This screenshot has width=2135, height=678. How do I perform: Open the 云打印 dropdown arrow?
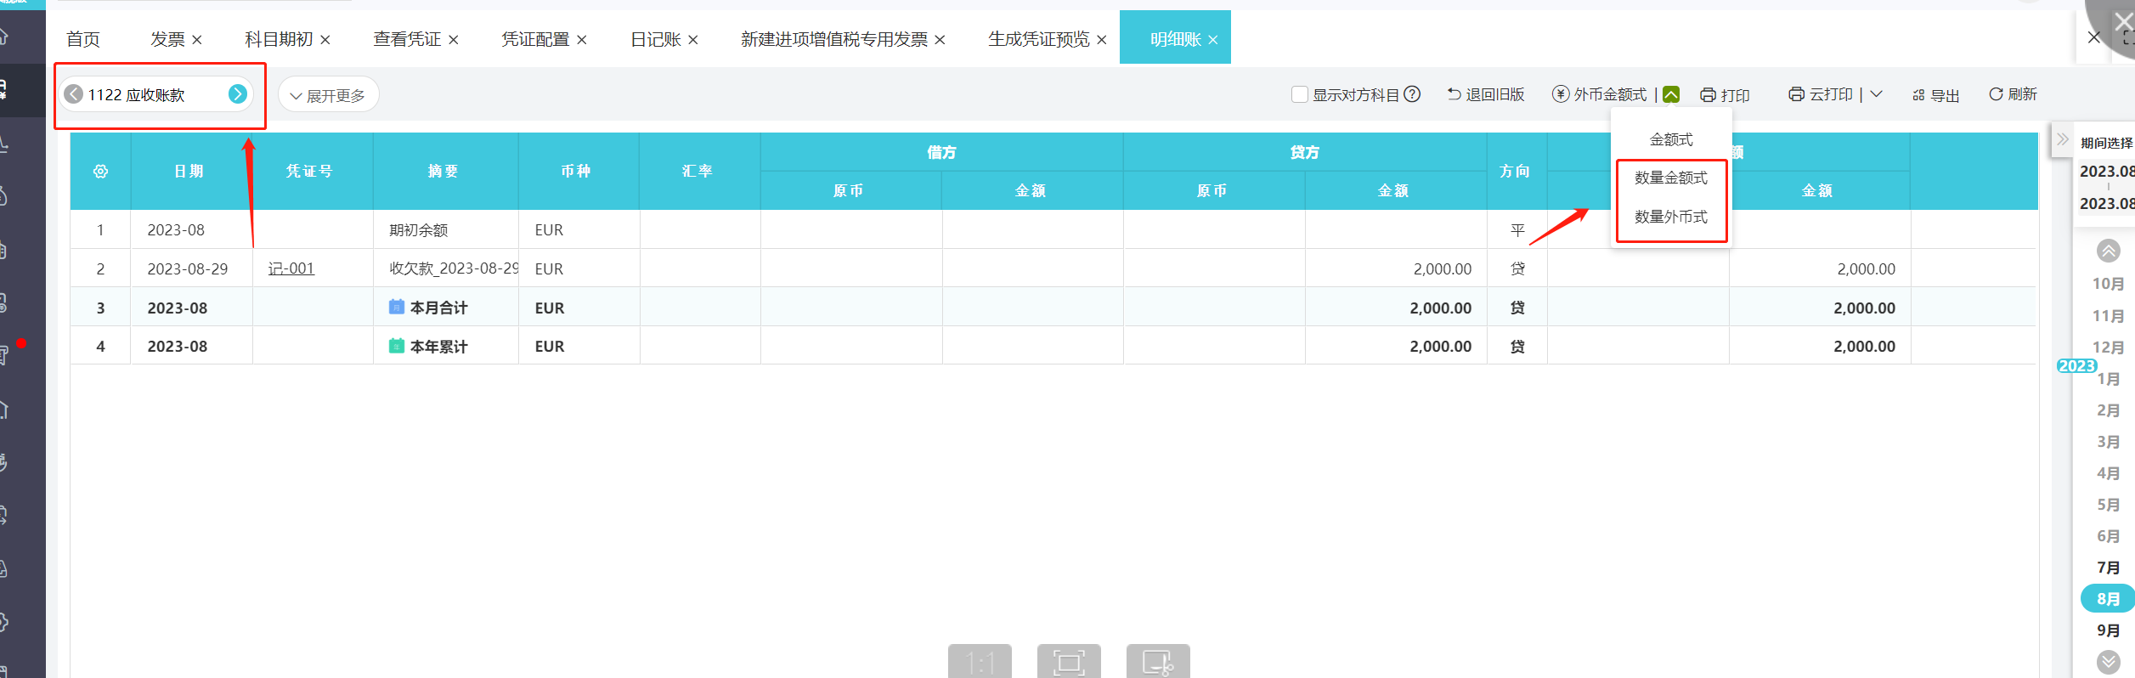click(1877, 94)
